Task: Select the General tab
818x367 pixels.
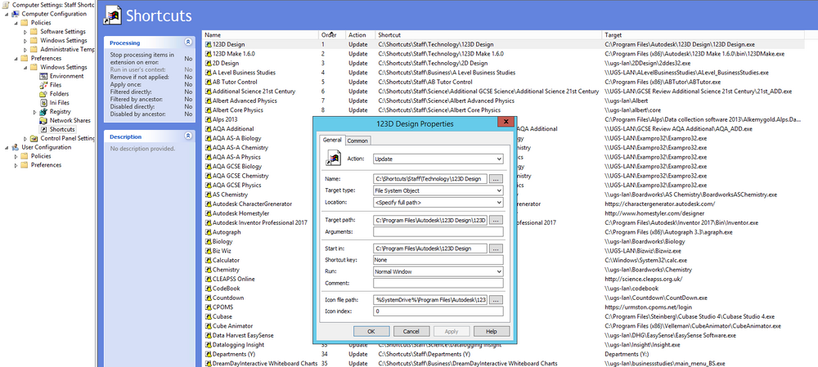Action: [x=332, y=141]
